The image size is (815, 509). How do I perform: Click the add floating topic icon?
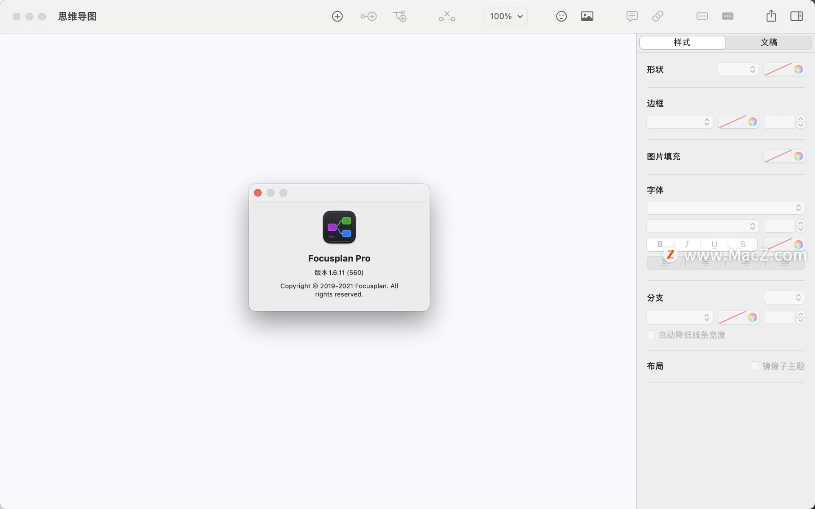(399, 17)
